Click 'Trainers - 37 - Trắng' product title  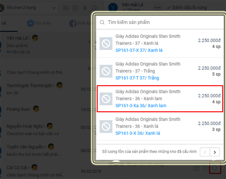[135, 71]
